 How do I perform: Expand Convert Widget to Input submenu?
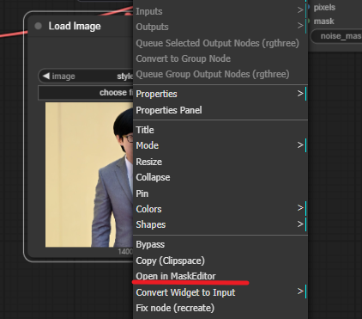pyautogui.click(x=220, y=292)
